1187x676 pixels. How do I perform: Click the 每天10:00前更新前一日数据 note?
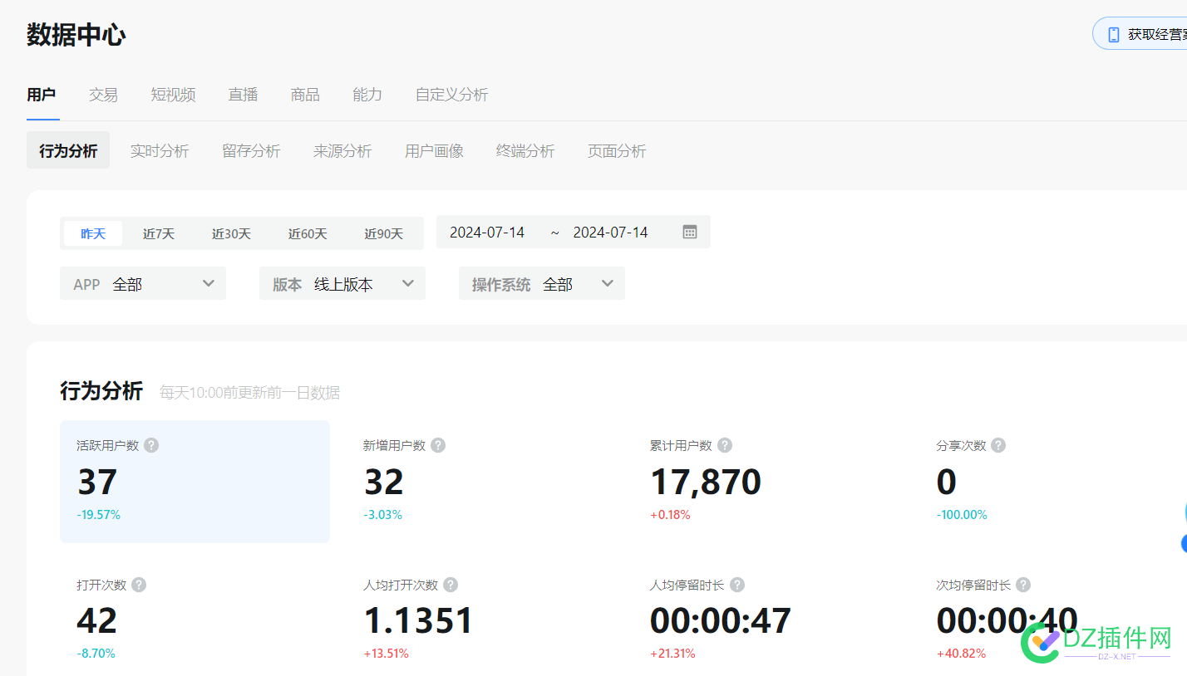(249, 393)
